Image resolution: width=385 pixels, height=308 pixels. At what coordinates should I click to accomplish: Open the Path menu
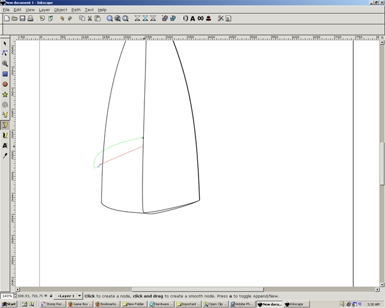76,10
